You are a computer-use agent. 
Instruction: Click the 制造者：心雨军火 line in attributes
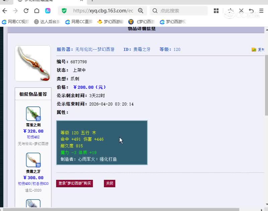point(88,159)
